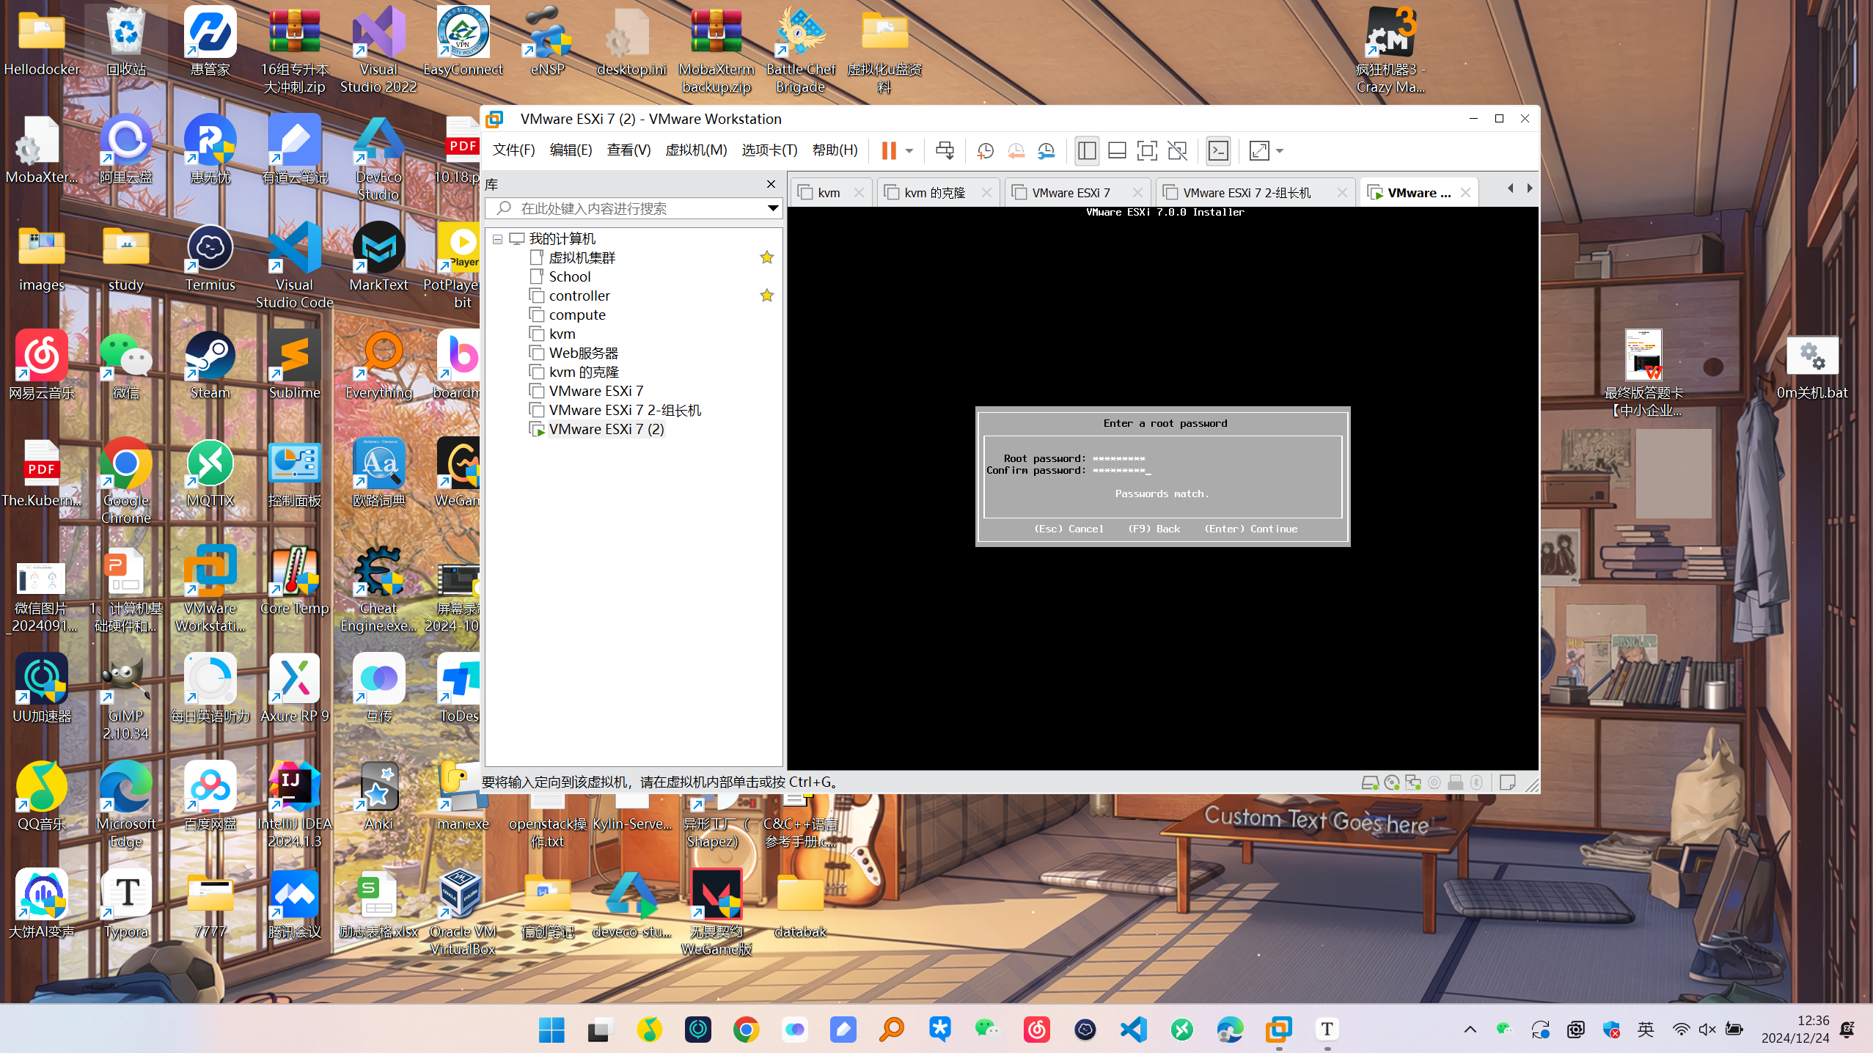Open the Cheat Engine desktop icon
Image resolution: width=1873 pixels, height=1053 pixels.
tap(378, 590)
